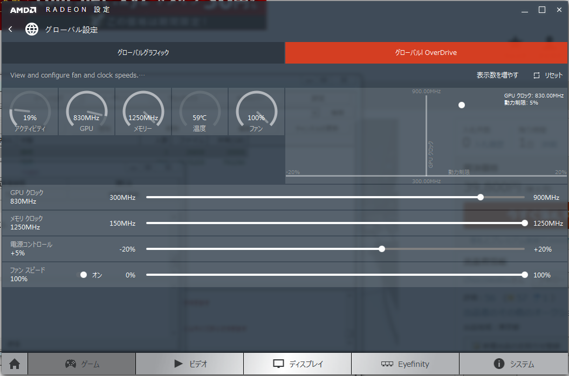Click the 温度 59℃ gauge
The image size is (569, 376).
point(200,112)
